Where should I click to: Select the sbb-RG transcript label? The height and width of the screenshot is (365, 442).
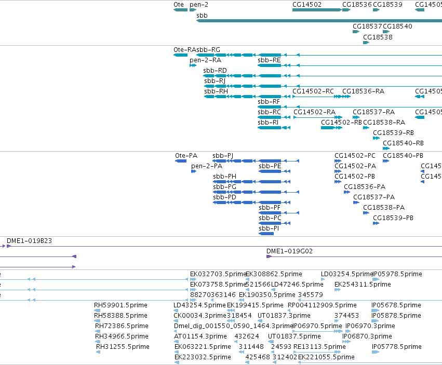[208, 50]
